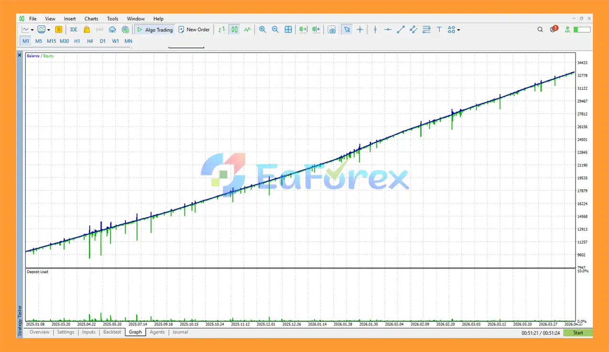The image size is (609, 352).
Task: Select the trendline drawing tool
Action: click(401, 30)
